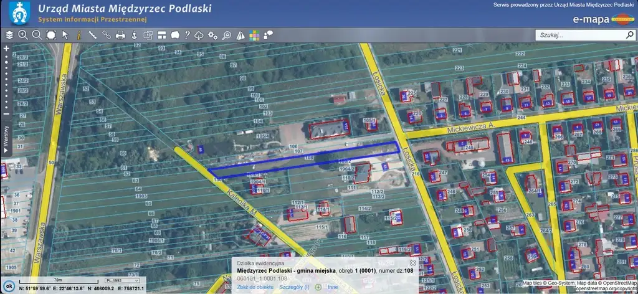638x294 pixels.
Task: Click the full extent view icon
Action: pyautogui.click(x=50, y=35)
